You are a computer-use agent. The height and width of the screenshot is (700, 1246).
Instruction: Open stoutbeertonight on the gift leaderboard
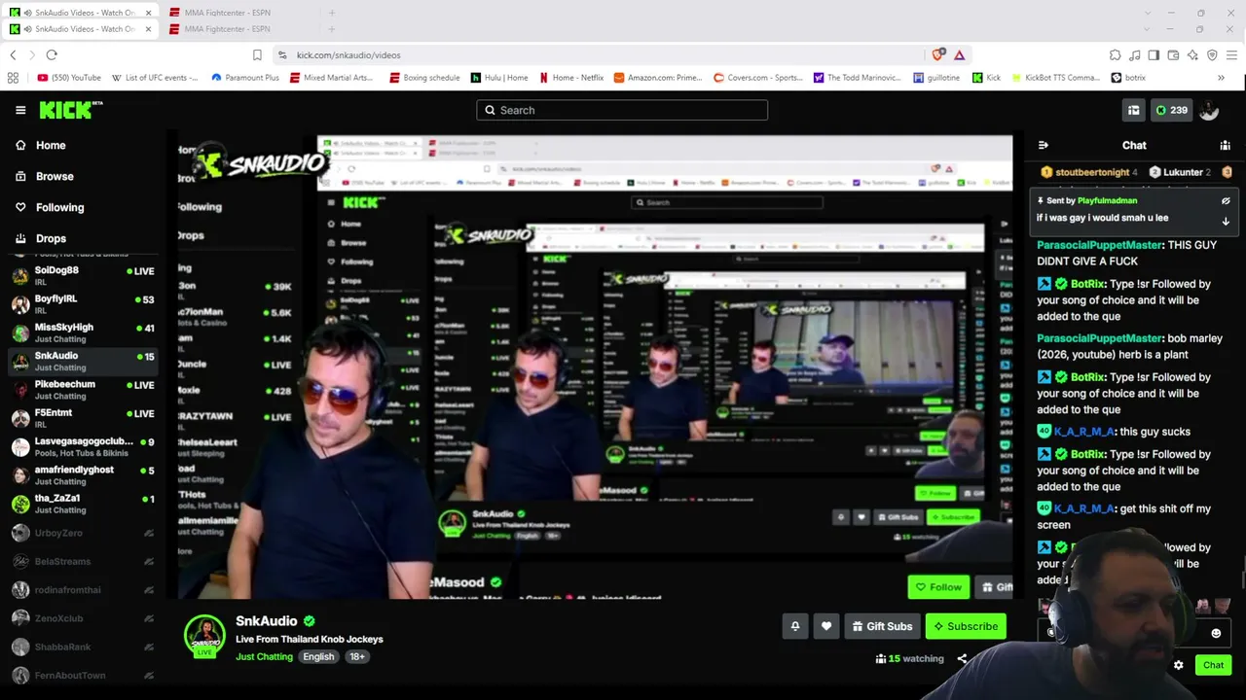point(1089,172)
